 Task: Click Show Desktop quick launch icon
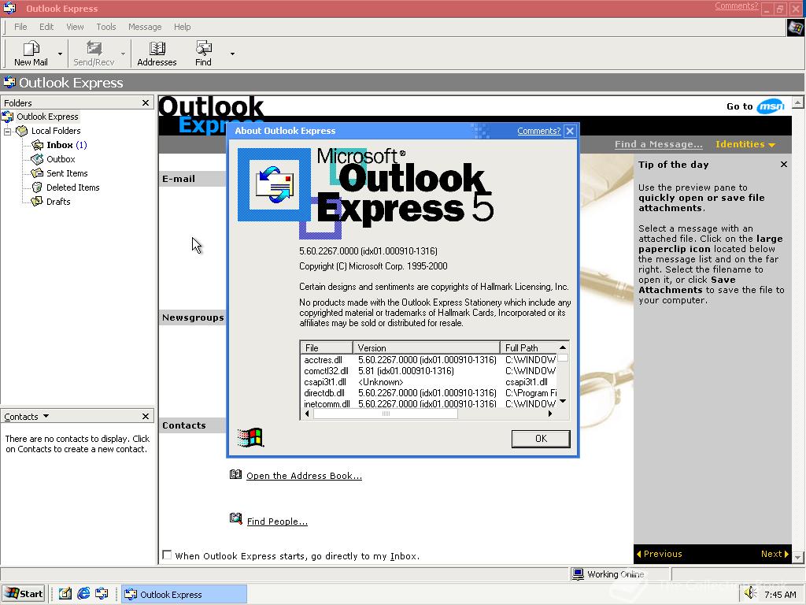pos(65,594)
